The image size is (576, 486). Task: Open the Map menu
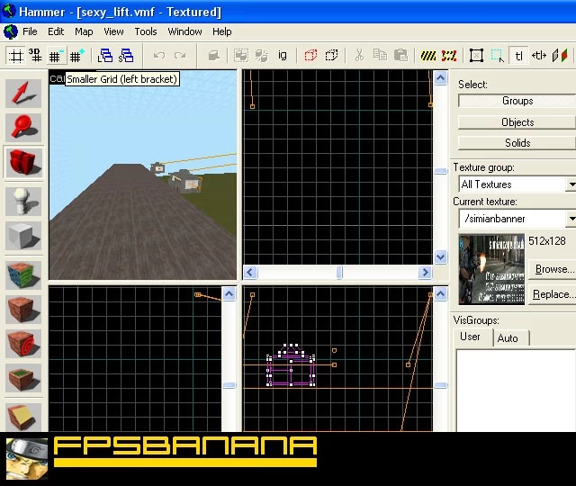point(84,32)
